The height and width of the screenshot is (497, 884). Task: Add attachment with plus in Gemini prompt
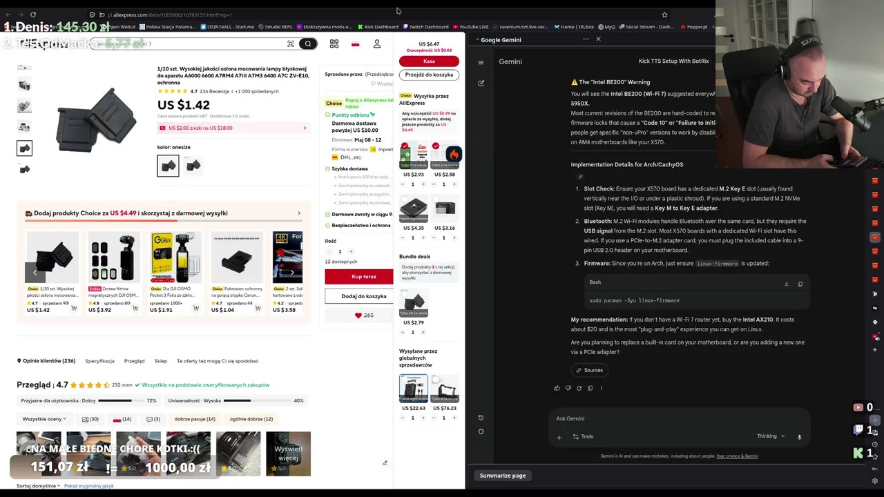pos(559,437)
